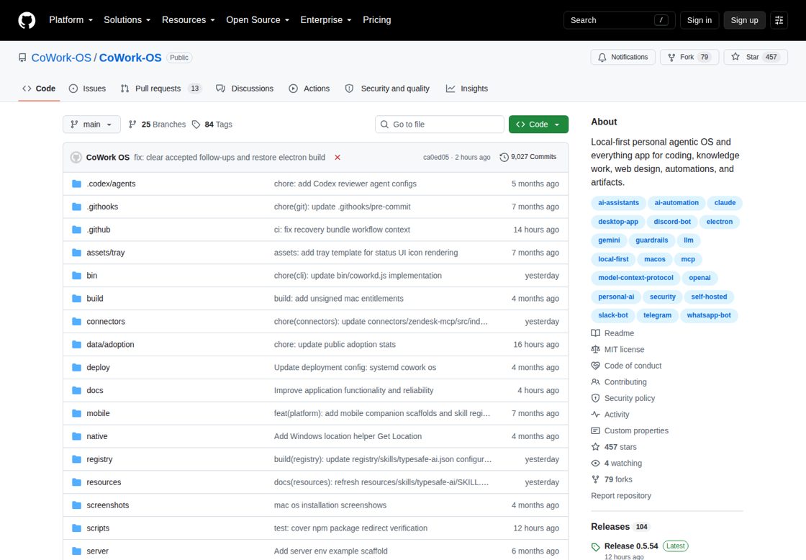Click the Activity pulse icon
The image size is (806, 560).
(x=595, y=415)
